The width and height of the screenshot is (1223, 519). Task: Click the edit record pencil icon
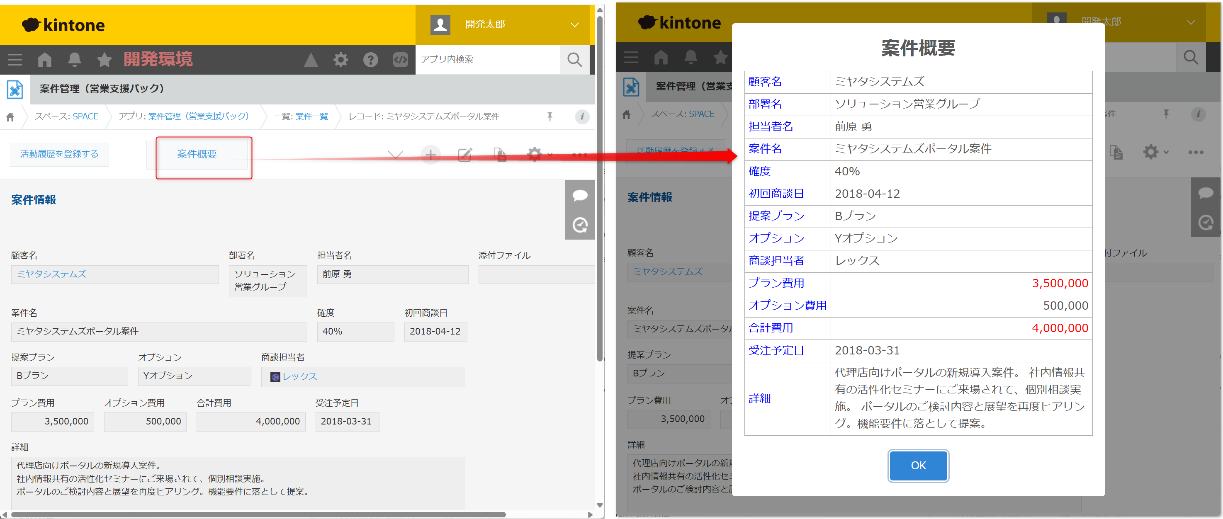point(464,155)
